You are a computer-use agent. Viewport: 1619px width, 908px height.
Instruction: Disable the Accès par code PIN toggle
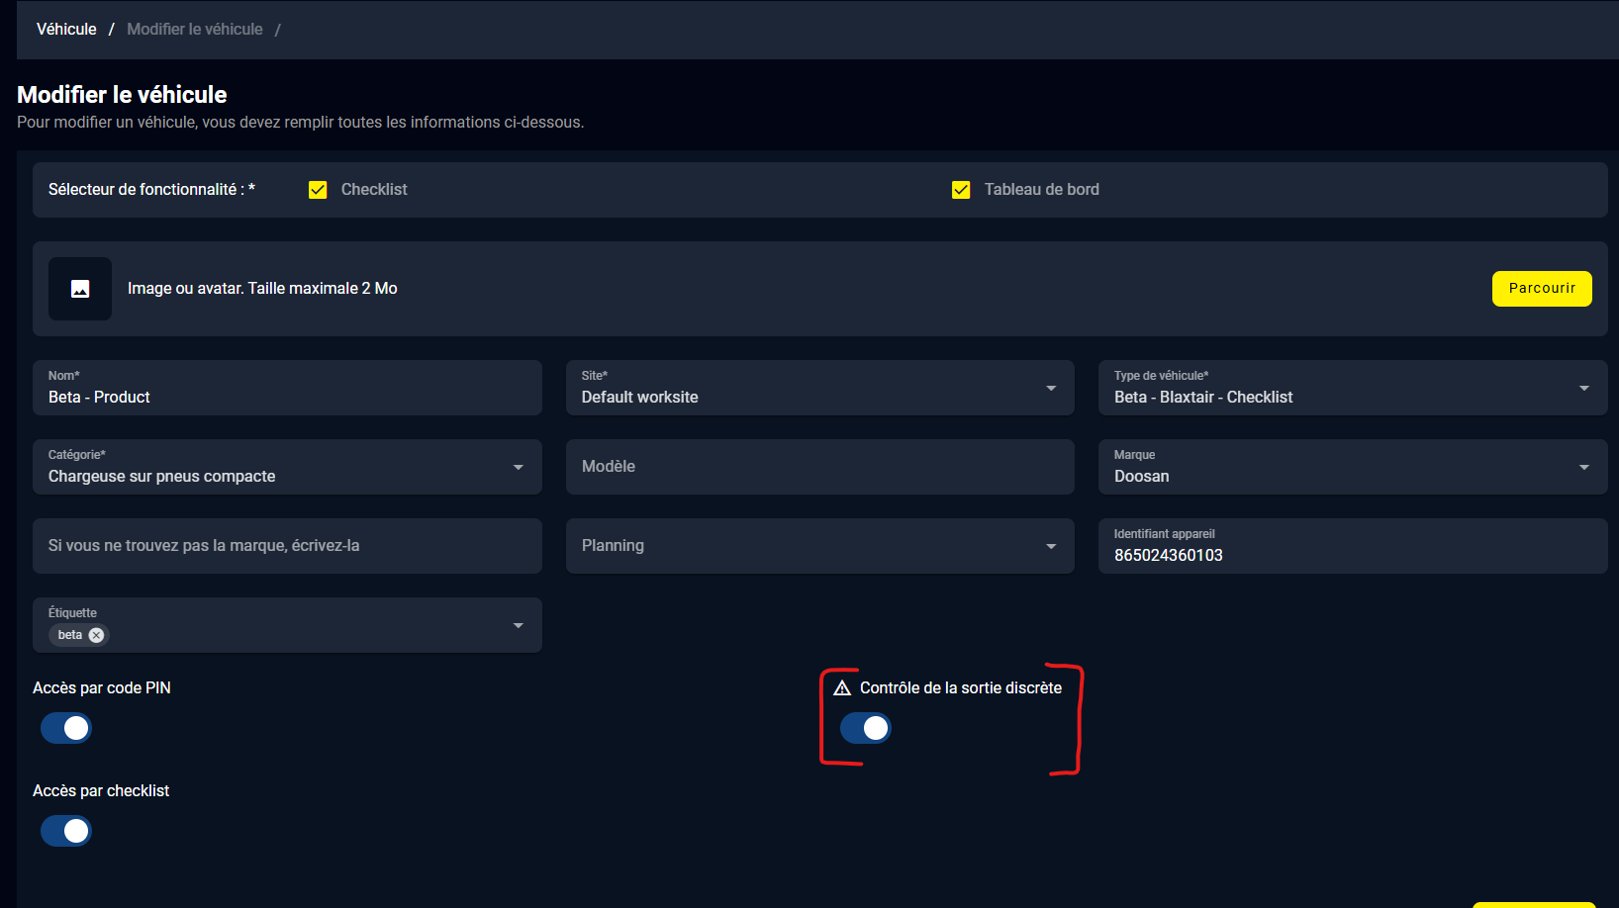pos(66,728)
